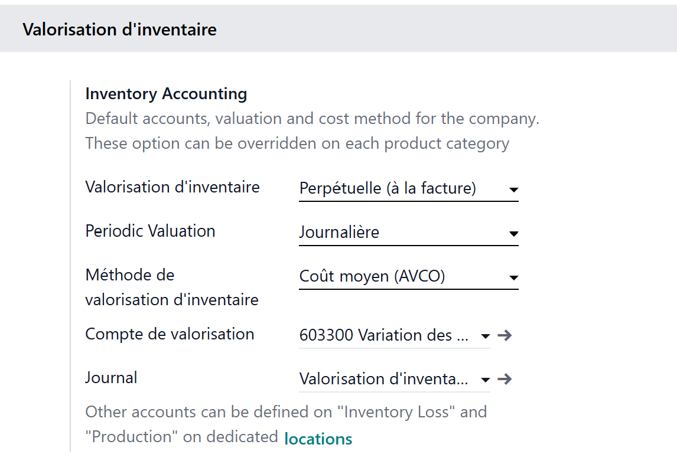Click the caret beside Perpétuelle (à la facture)
677x464 pixels.
[x=513, y=189]
